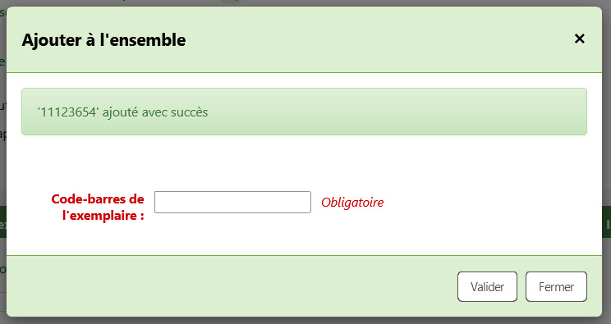This screenshot has height=324, width=611.
Task: Click empty area of the modal footer
Action: 234,286
